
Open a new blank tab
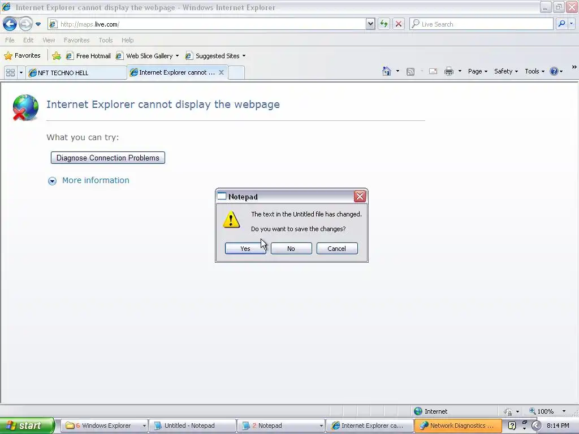[236, 72]
